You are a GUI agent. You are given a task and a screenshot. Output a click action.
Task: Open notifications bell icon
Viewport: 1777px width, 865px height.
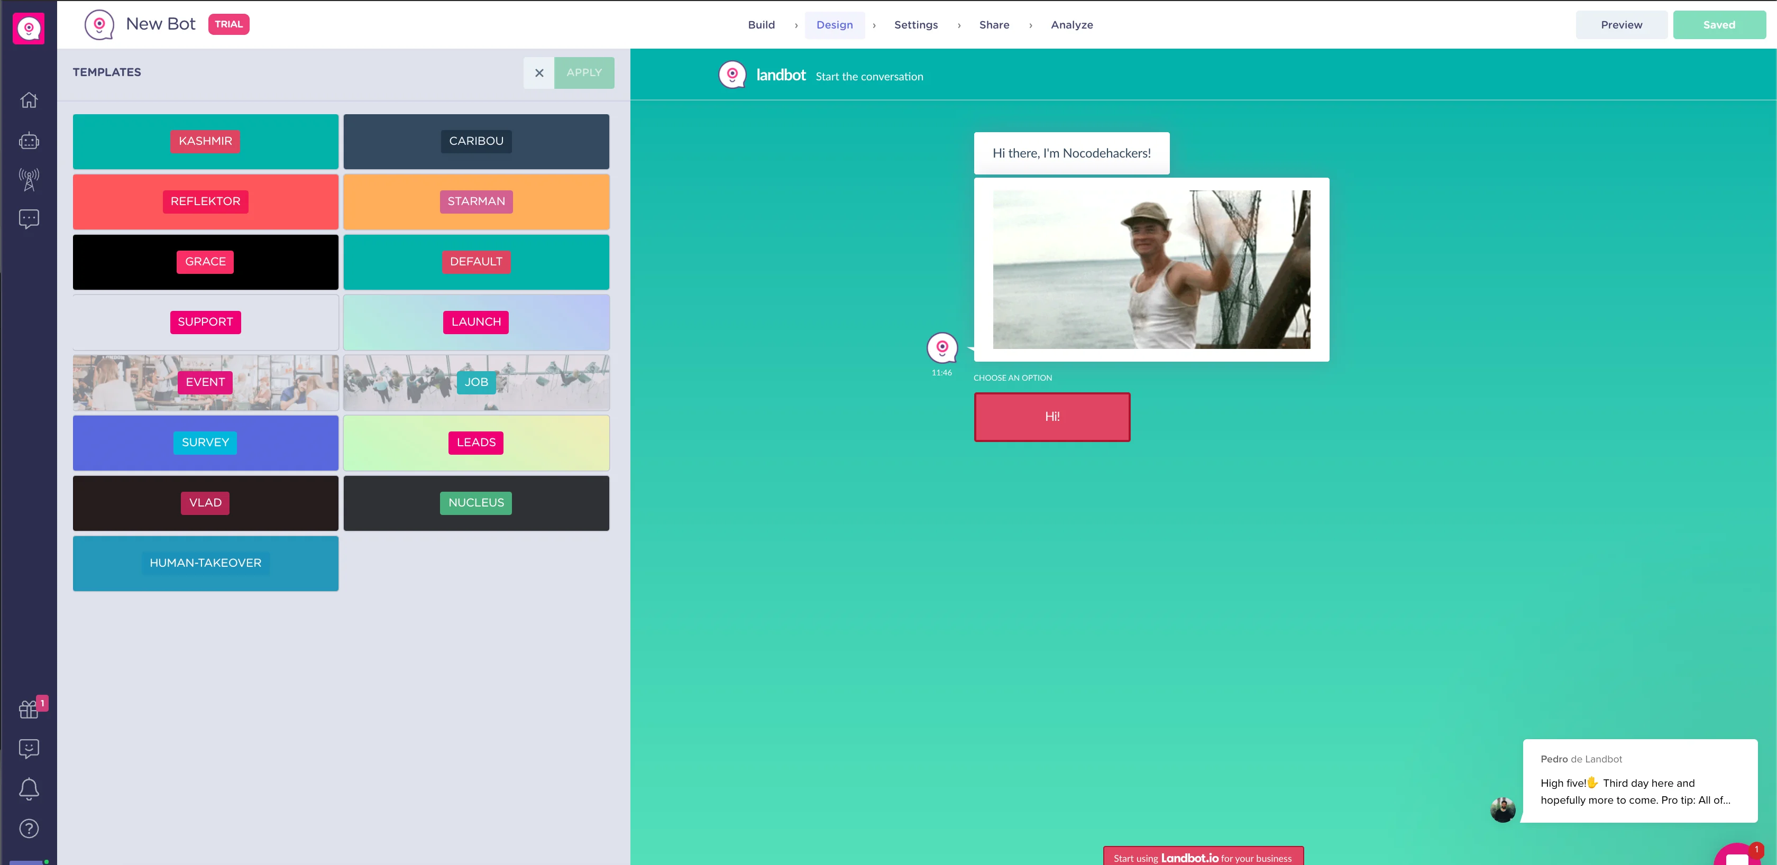point(28,788)
